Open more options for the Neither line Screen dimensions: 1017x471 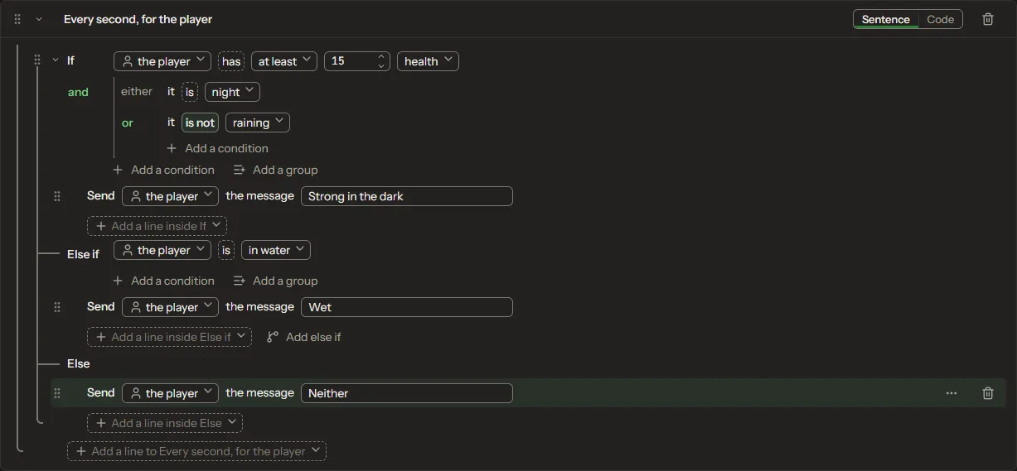coord(952,393)
